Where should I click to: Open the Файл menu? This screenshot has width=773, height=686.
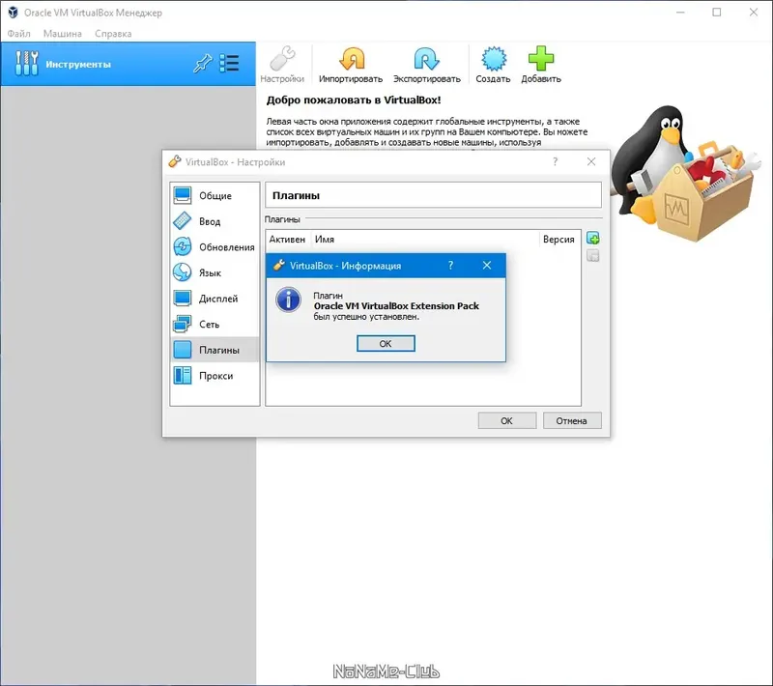click(x=18, y=34)
